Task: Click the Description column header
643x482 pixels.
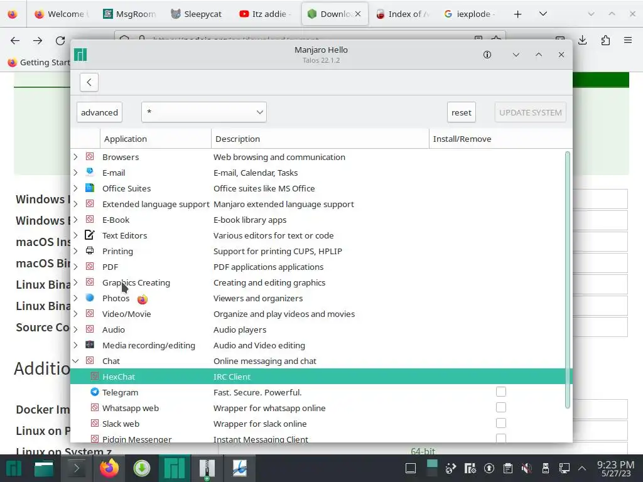Action: 320,139
